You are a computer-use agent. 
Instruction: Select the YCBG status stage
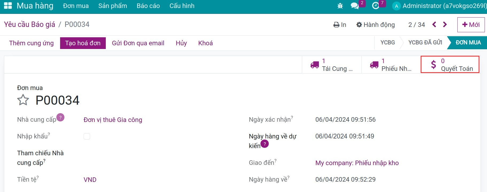tap(388, 43)
